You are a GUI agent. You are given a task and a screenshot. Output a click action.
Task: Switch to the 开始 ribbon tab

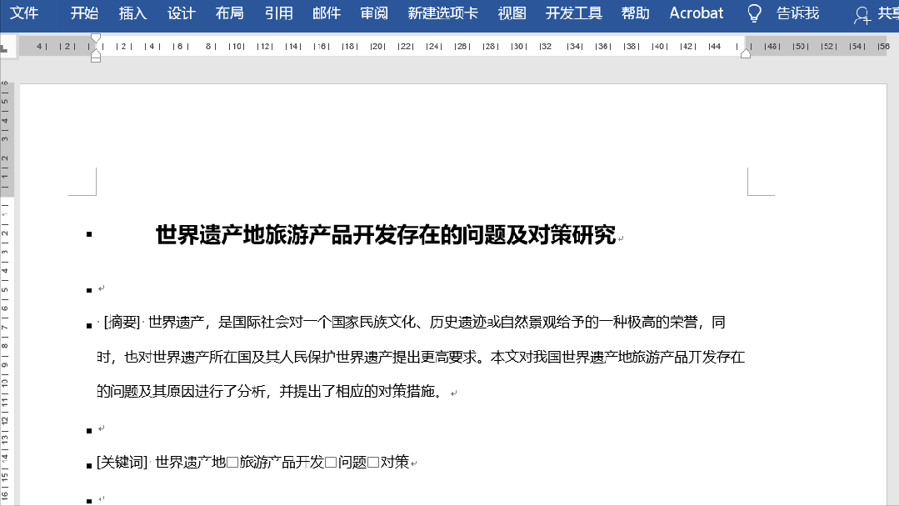coord(83,13)
